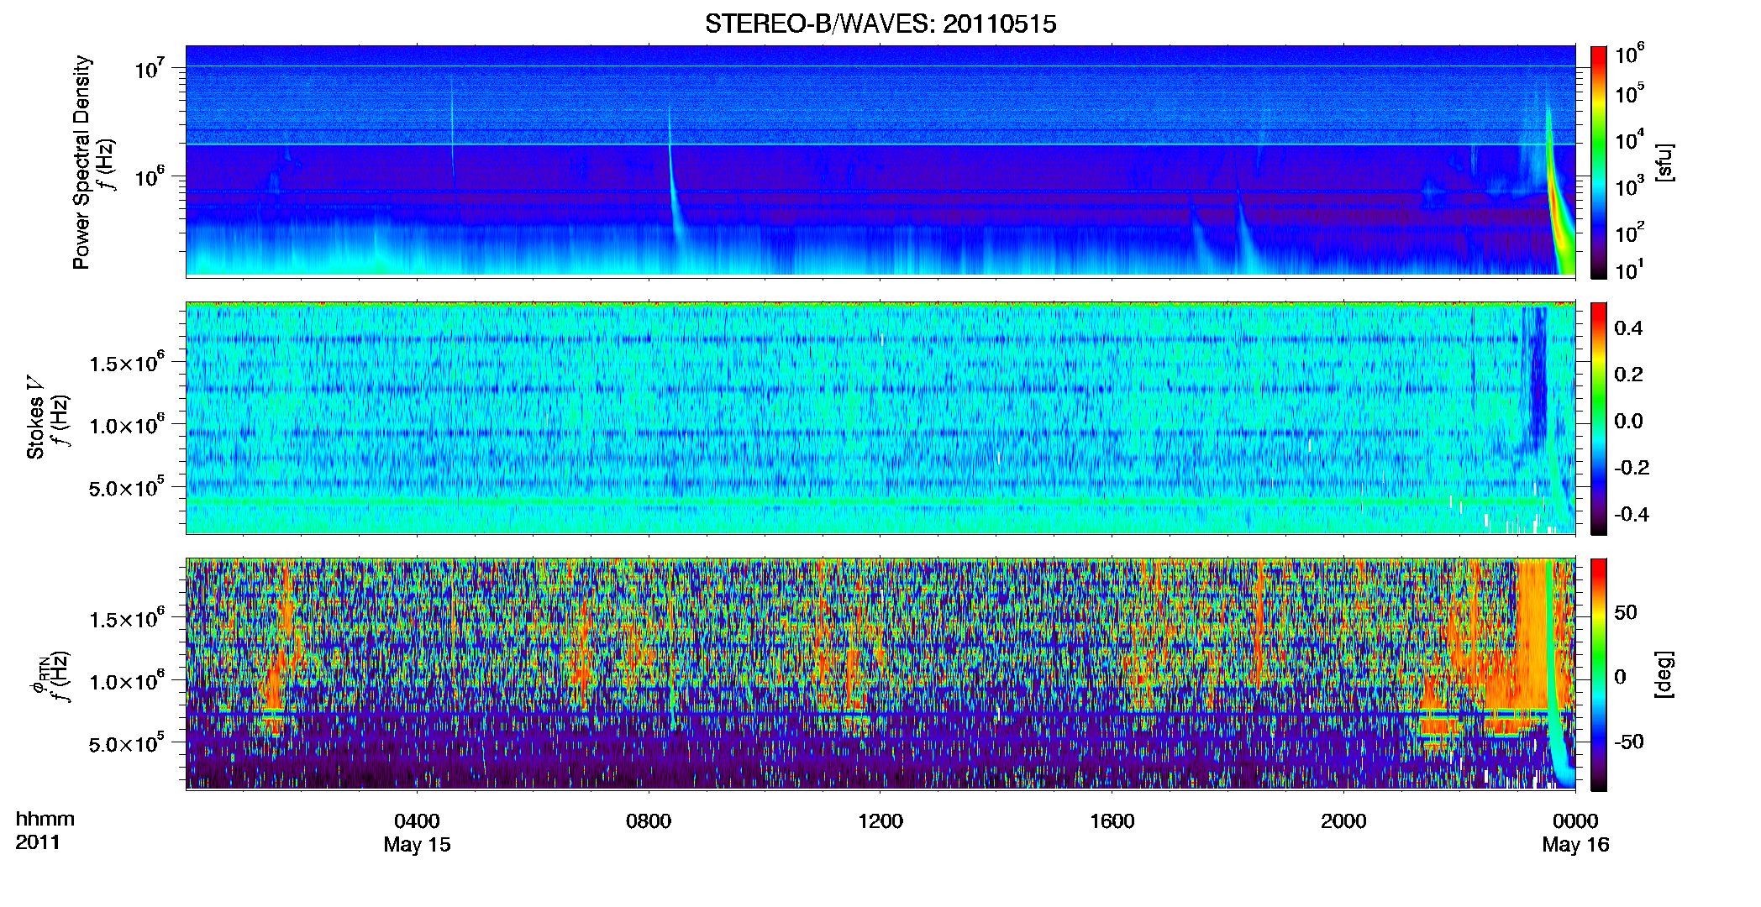Click the 0.4 Stokes colorbar value
Viewport: 1761px width, 907px height.
click(x=1628, y=328)
